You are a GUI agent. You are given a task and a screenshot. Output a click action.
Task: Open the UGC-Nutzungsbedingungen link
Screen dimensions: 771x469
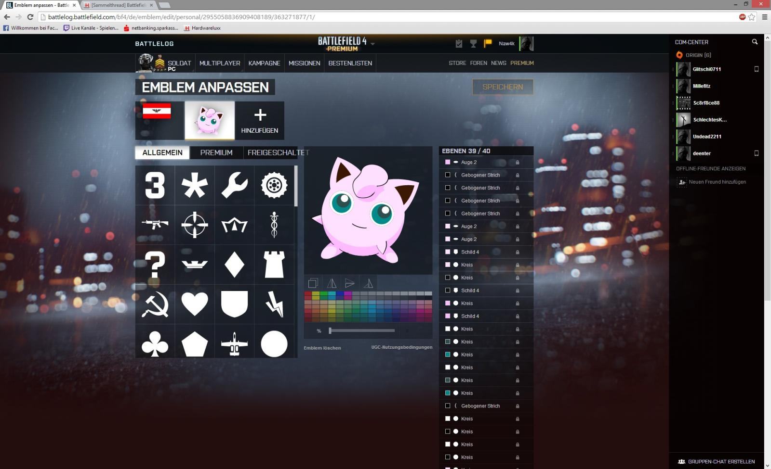coord(402,347)
